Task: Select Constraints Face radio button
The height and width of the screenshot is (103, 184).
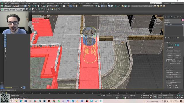Action: point(168,87)
